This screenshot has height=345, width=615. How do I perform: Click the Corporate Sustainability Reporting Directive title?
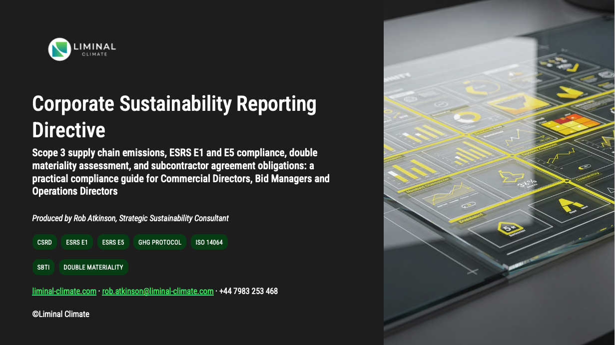[174, 117]
